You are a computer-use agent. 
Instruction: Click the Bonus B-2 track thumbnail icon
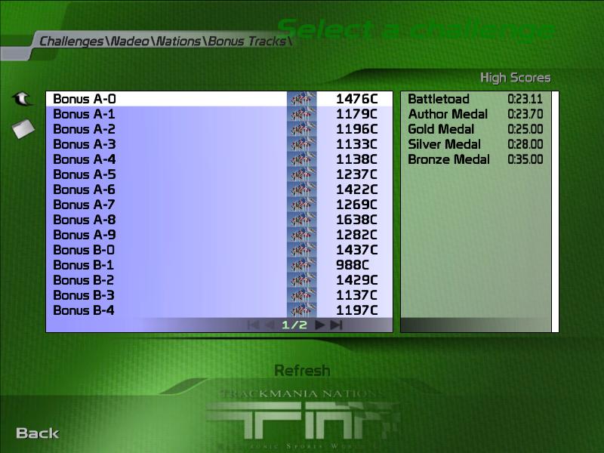(x=301, y=280)
